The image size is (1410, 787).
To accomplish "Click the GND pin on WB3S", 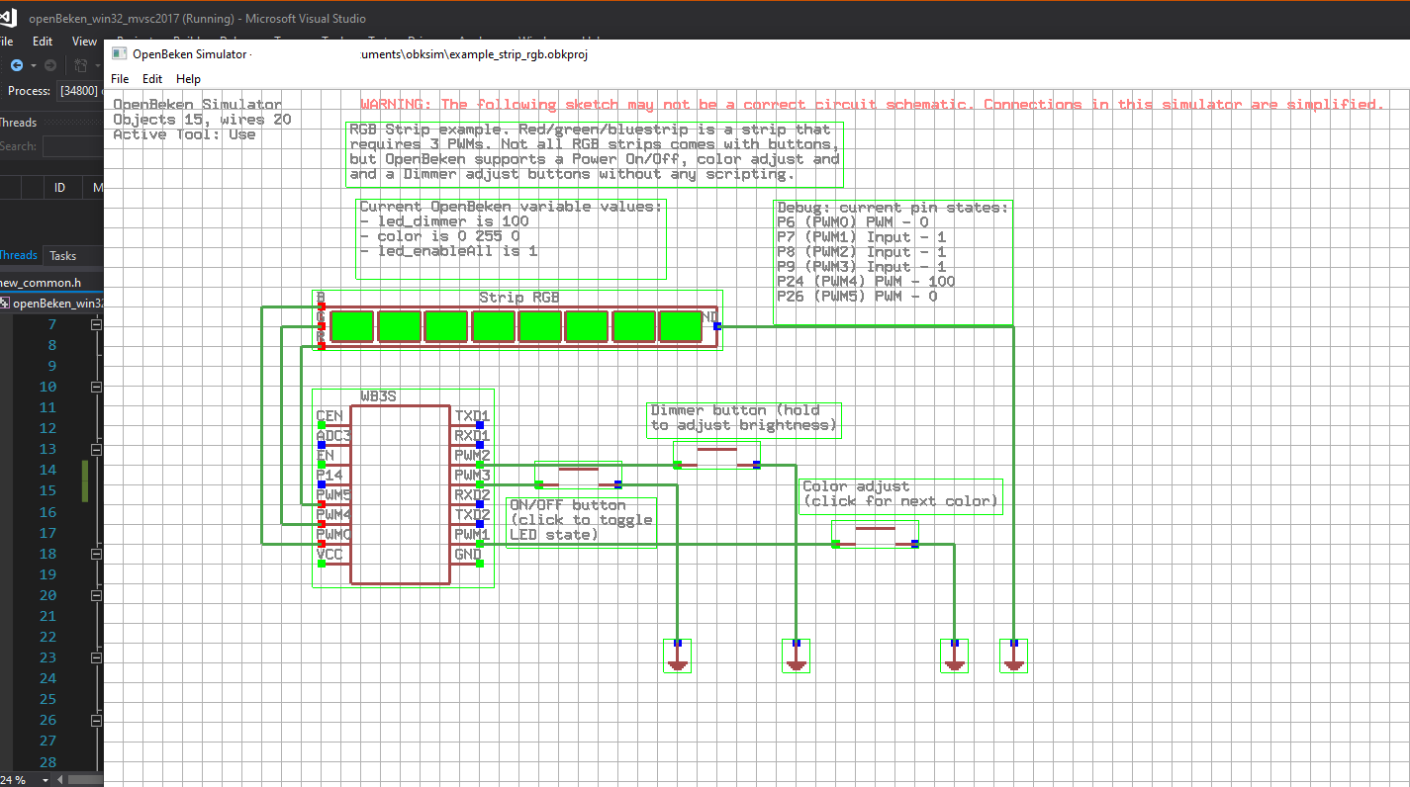I will (480, 563).
